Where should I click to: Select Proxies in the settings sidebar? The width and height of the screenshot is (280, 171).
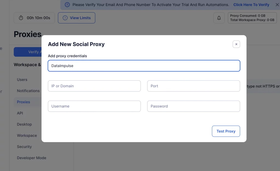pyautogui.click(x=24, y=102)
